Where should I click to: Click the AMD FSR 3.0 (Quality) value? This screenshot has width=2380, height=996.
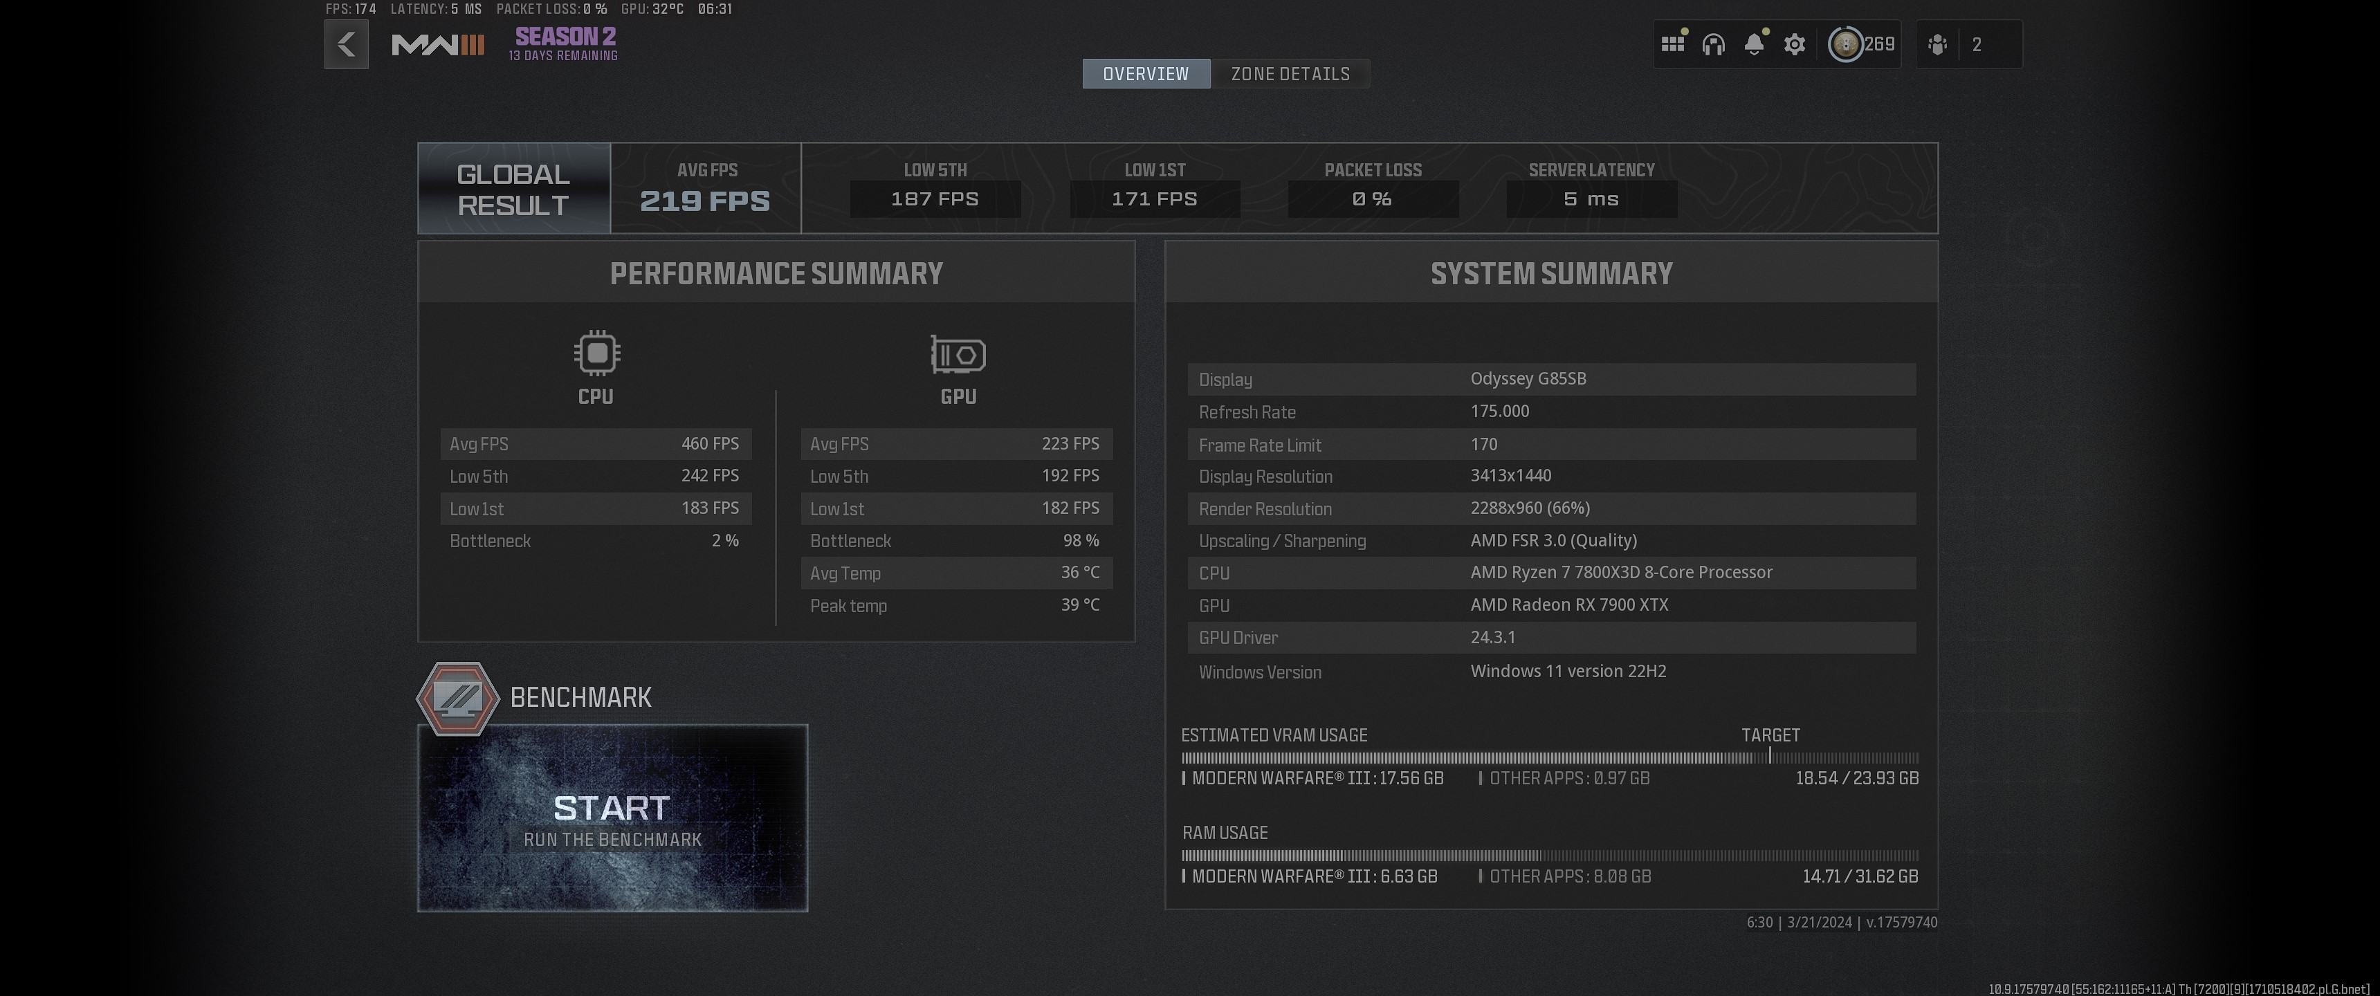1553,542
